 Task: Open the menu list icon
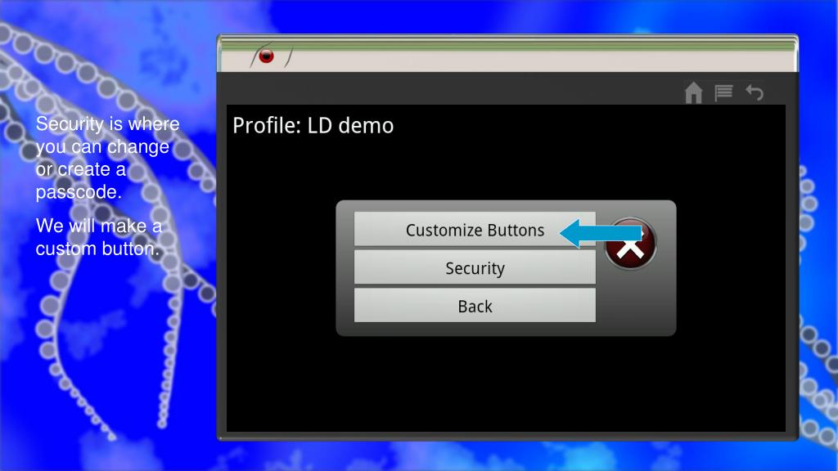pyautogui.click(x=723, y=93)
